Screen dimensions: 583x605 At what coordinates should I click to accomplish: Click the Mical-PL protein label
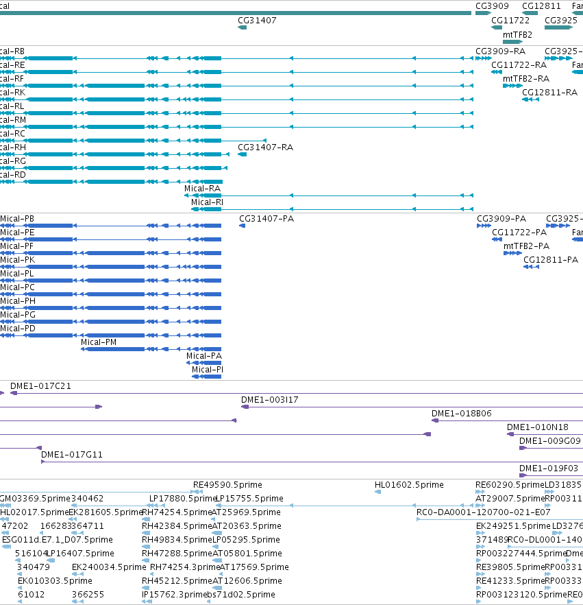tap(17, 274)
